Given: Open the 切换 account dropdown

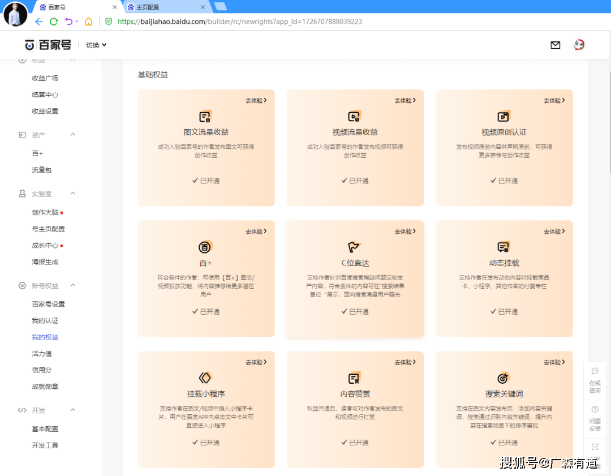Looking at the screenshot, I should [x=96, y=45].
